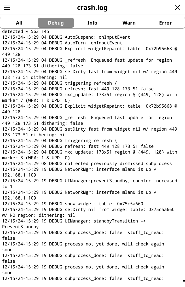Screen dimensions: 185x287
Task: Select the Debug filter tab
Action: 56,23
